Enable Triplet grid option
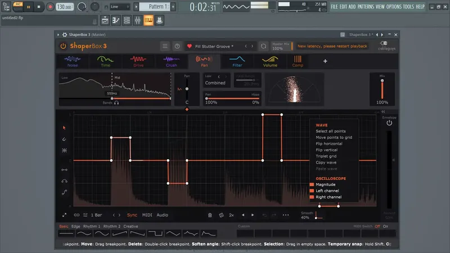Image resolution: width=450 pixels, height=253 pixels. (326, 156)
